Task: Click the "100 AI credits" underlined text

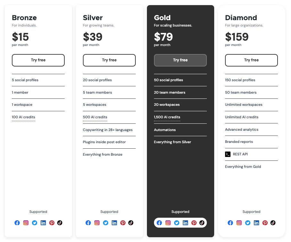Action: (23, 117)
